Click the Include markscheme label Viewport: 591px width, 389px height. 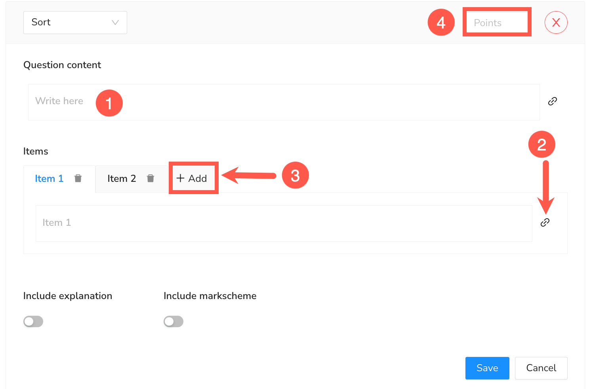coord(210,296)
